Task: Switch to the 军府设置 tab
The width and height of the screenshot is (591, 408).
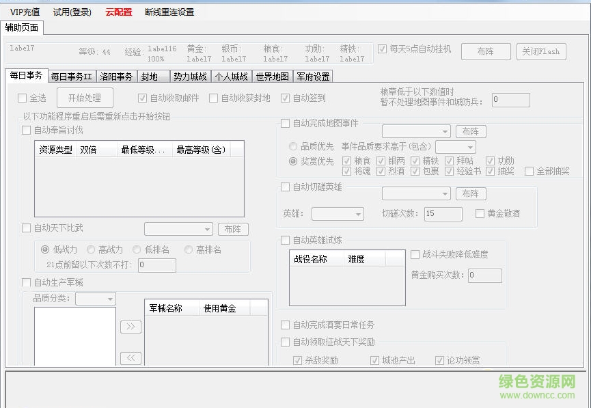Action: [312, 77]
